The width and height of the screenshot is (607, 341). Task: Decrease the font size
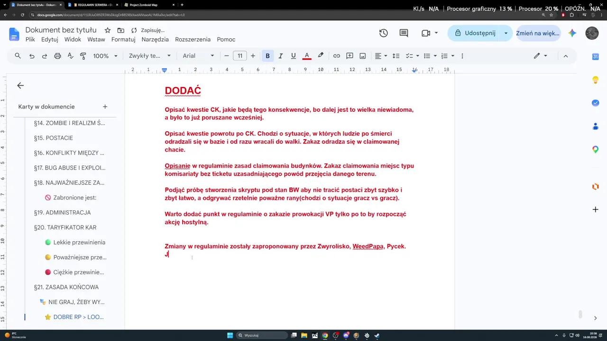(x=227, y=56)
